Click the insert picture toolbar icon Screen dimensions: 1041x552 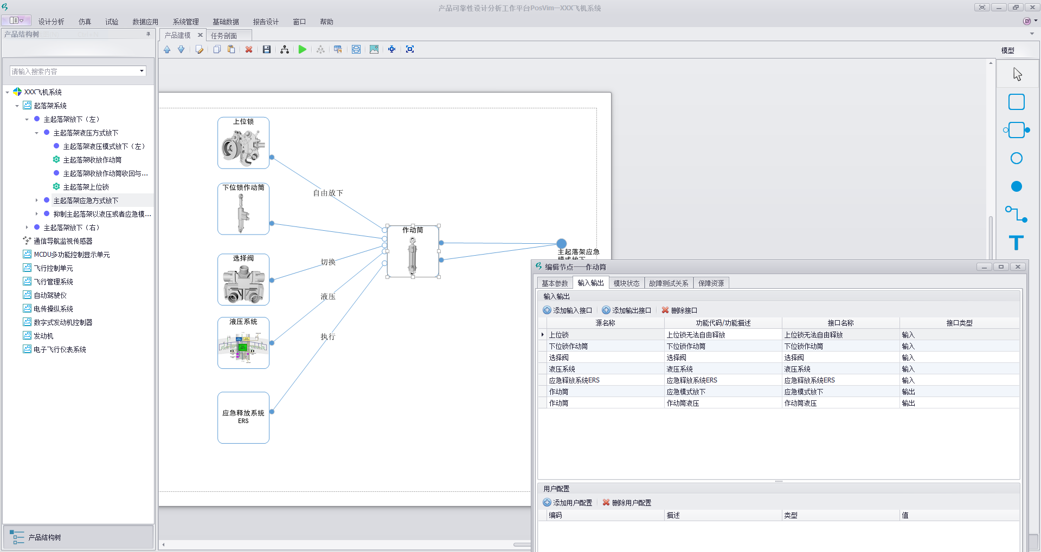click(x=374, y=49)
